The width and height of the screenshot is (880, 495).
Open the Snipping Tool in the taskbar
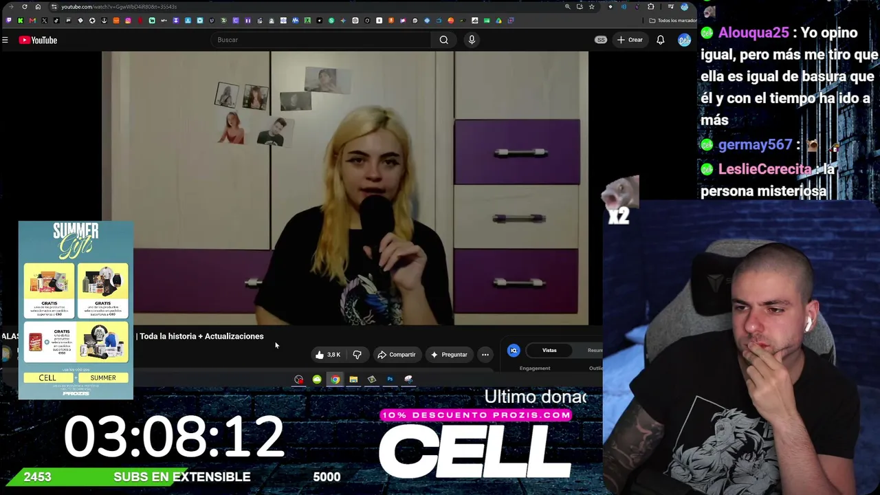coord(408,379)
